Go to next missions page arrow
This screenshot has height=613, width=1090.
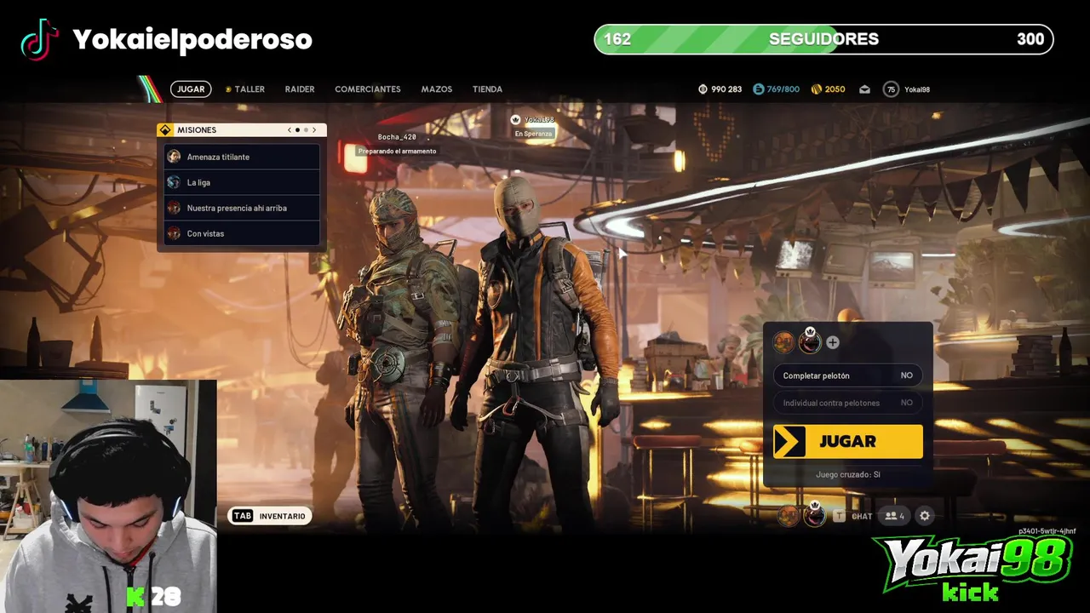click(x=313, y=130)
